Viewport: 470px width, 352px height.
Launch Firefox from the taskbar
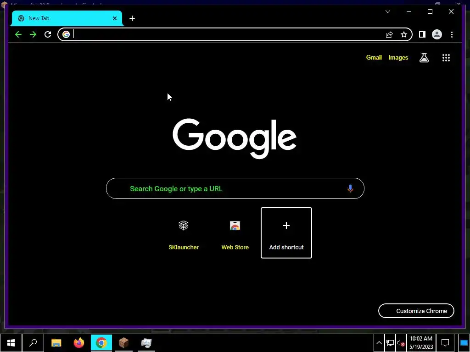79,343
